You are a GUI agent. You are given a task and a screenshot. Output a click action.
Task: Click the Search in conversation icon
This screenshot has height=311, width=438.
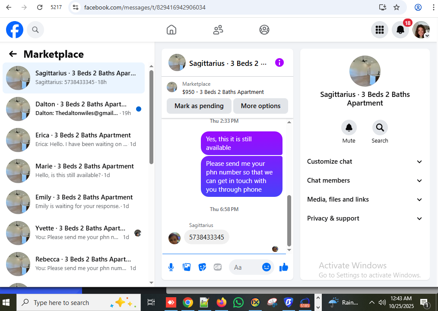tap(380, 128)
